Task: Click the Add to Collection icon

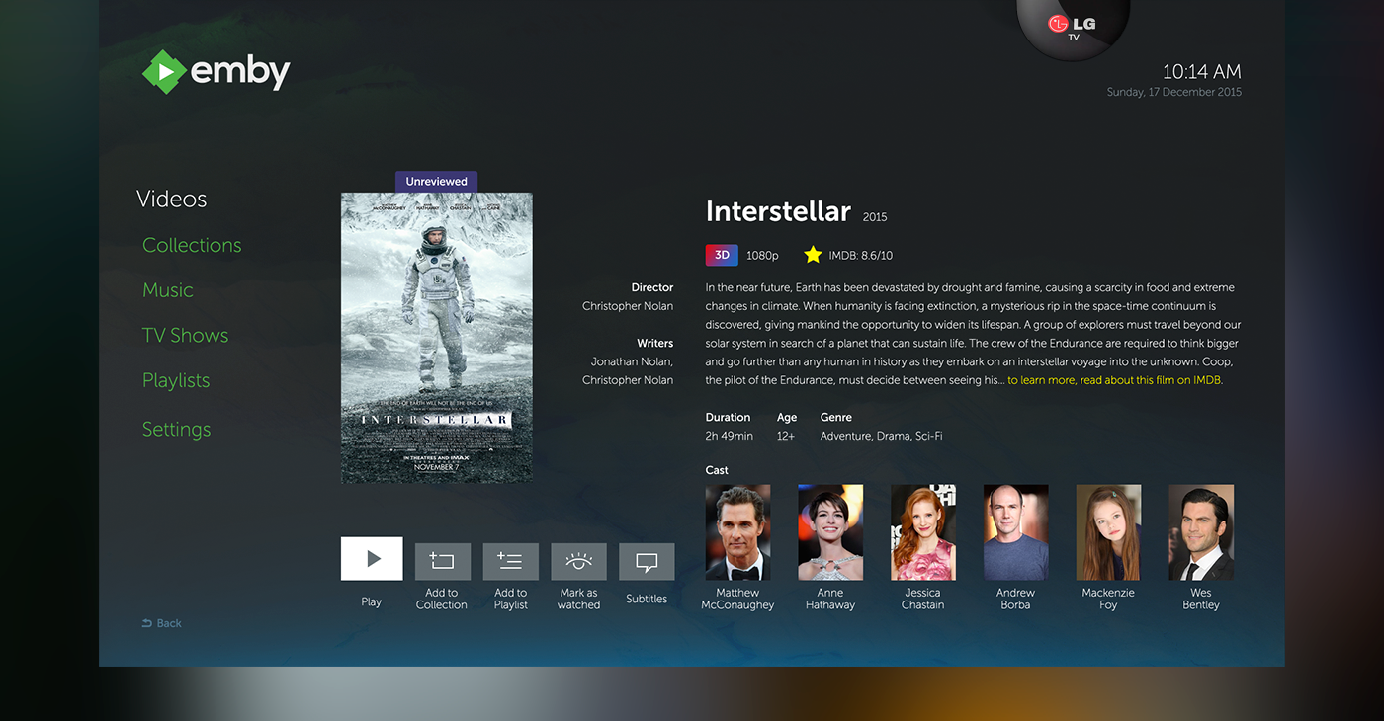Action: pos(442,561)
